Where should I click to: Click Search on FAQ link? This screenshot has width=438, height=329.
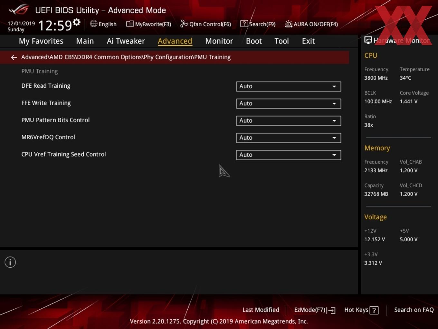pyautogui.click(x=414, y=310)
